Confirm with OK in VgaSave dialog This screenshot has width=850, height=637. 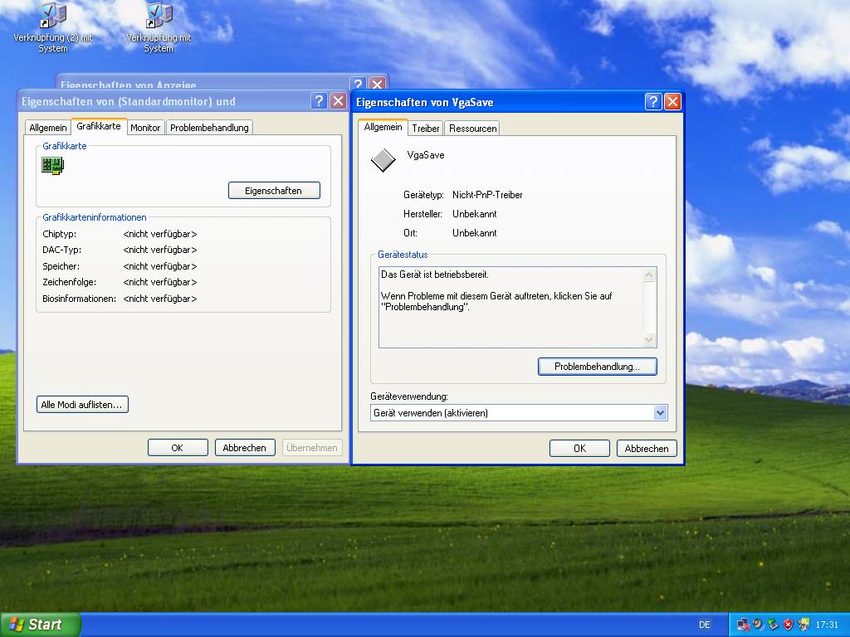[x=579, y=449]
